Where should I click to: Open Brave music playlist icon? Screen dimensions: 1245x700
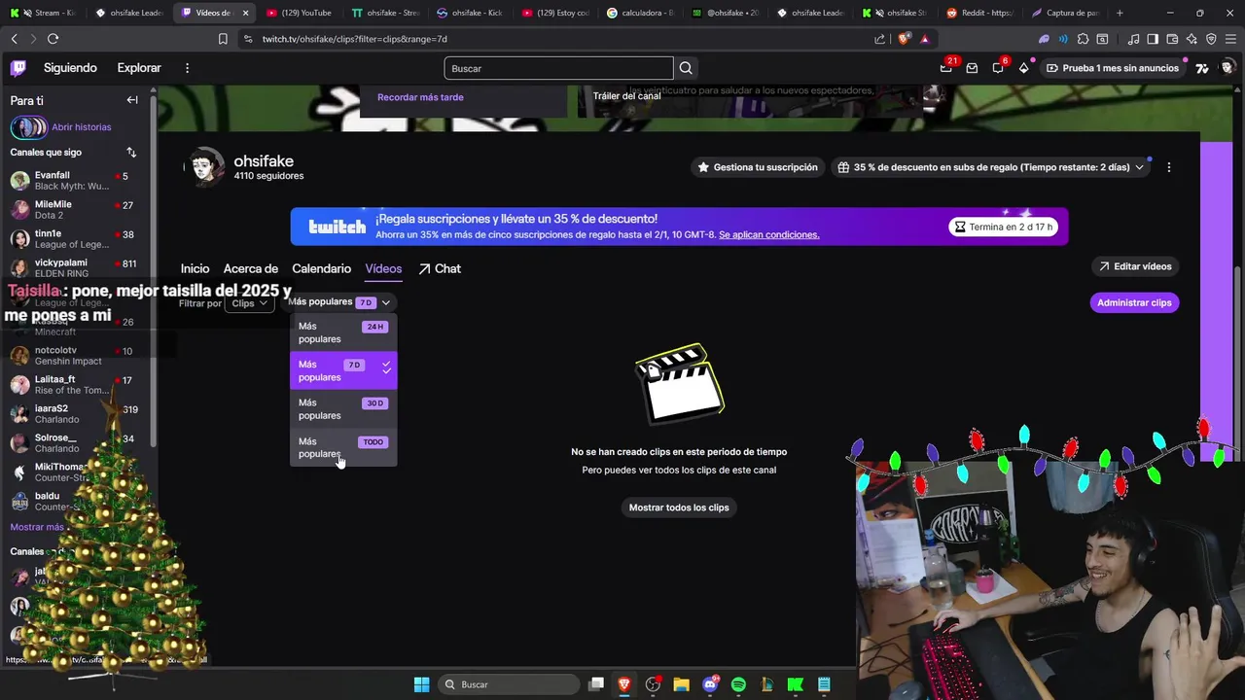(1133, 39)
